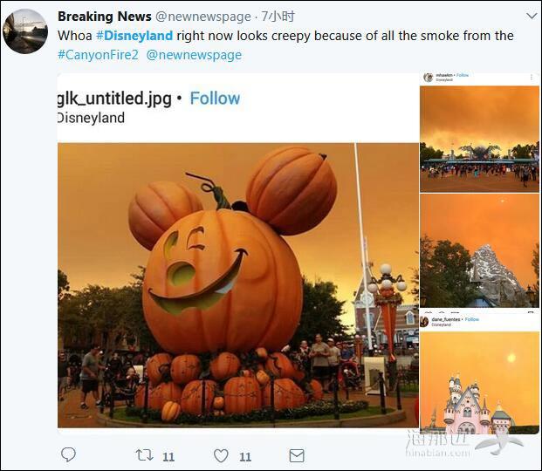Open the pink castle photo

479,383
